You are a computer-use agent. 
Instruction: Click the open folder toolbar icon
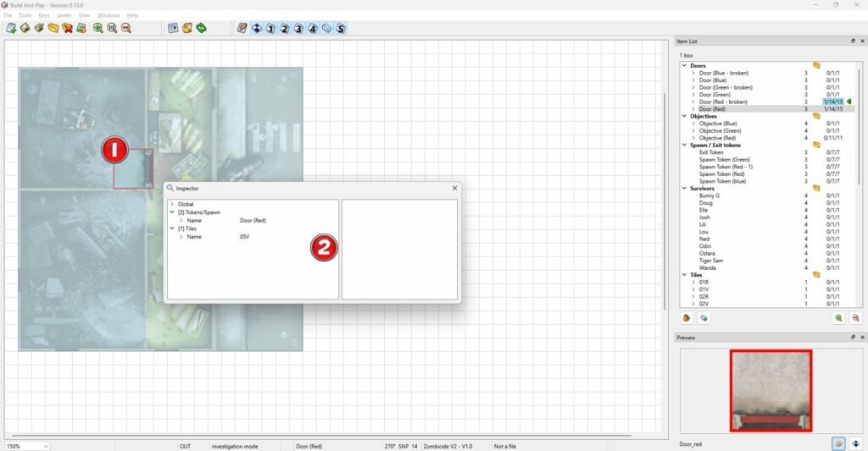53,28
